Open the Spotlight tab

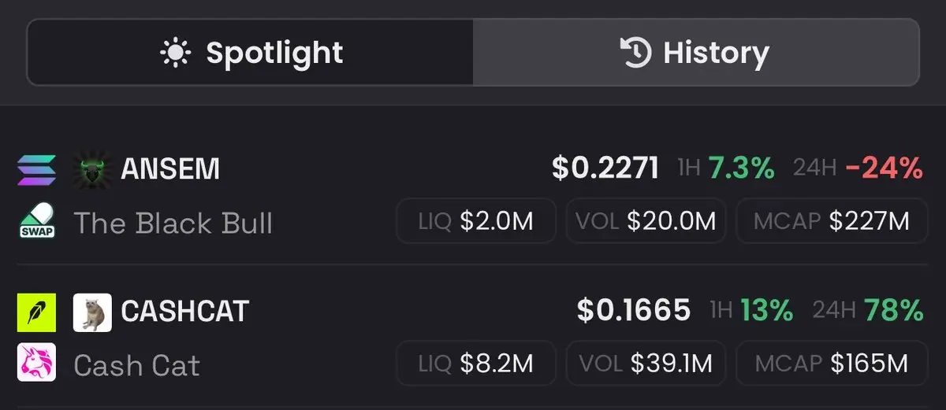(x=251, y=53)
